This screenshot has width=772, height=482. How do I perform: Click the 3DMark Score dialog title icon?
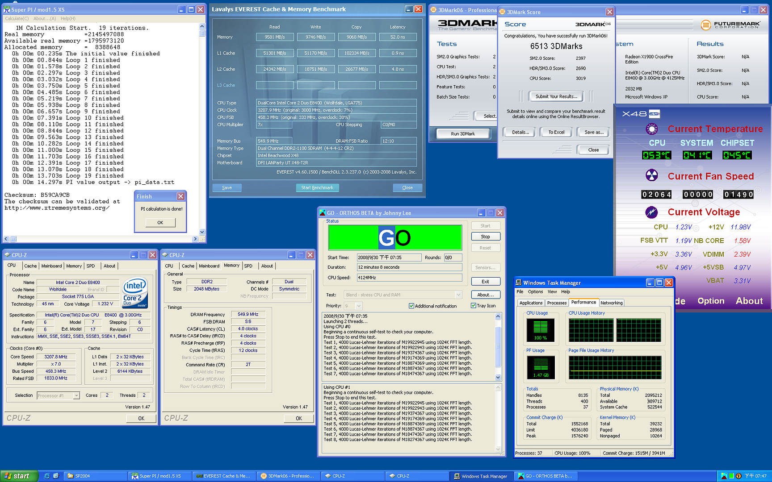(502, 12)
